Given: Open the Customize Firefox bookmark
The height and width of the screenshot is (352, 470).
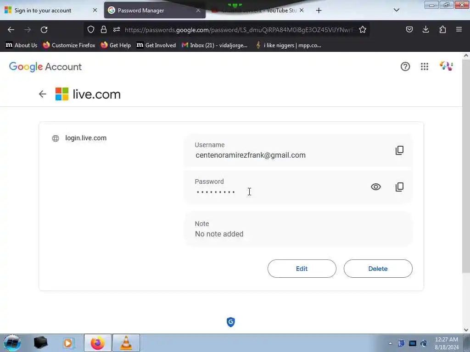Looking at the screenshot, I should tap(69, 45).
